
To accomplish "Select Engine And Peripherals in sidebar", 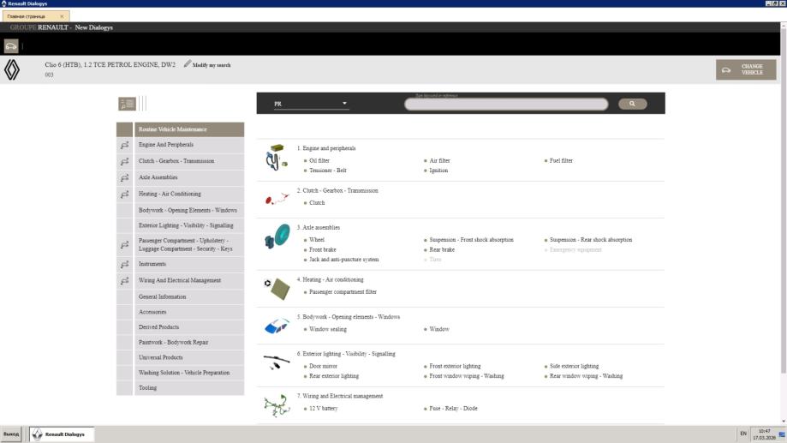I will [189, 145].
